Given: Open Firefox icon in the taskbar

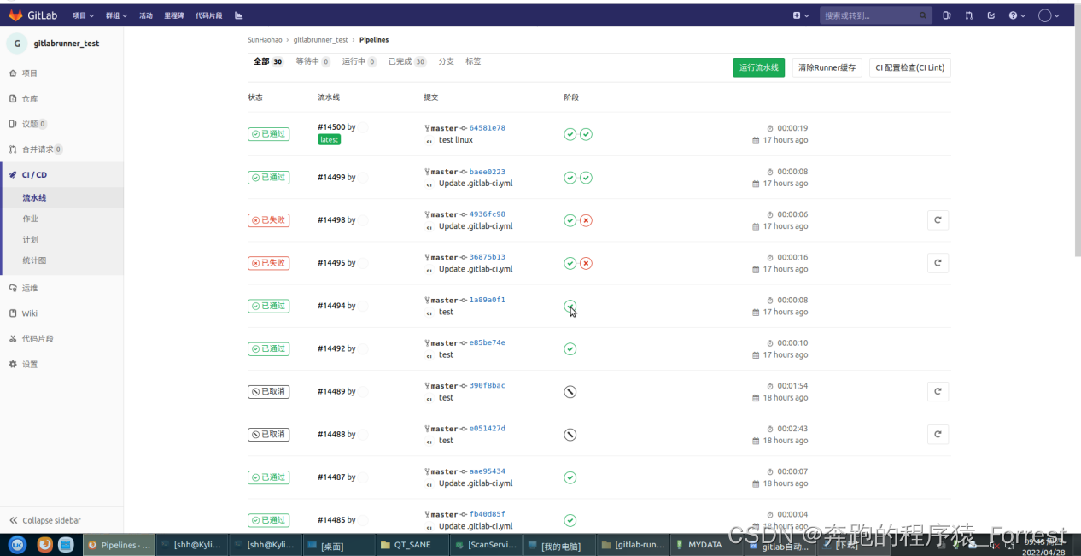Looking at the screenshot, I should 44,544.
